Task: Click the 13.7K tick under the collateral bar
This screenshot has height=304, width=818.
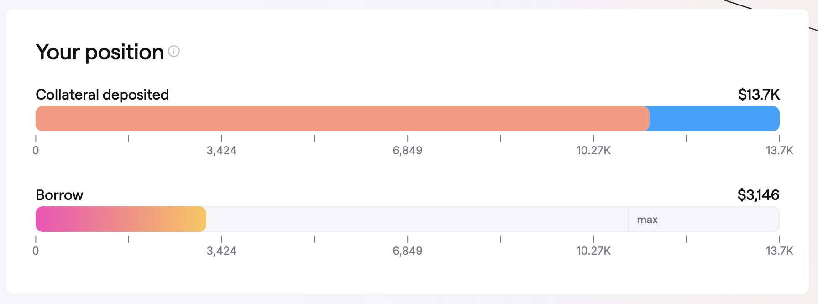Action: [x=779, y=150]
